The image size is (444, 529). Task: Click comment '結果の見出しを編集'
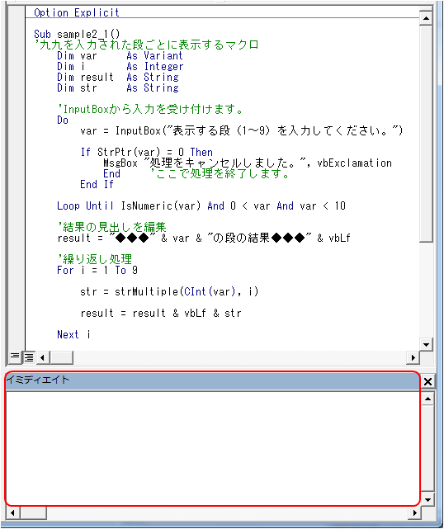(112, 227)
